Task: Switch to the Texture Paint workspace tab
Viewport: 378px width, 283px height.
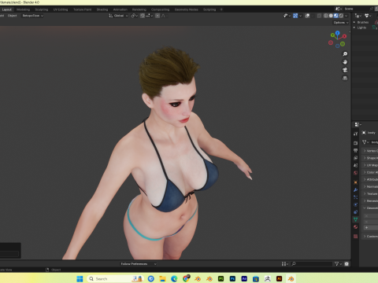Action: [82, 9]
